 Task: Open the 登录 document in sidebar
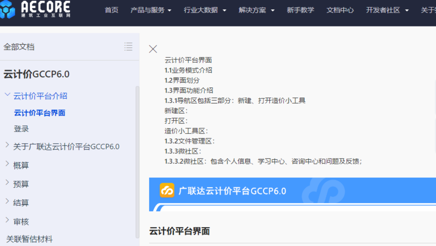click(21, 129)
